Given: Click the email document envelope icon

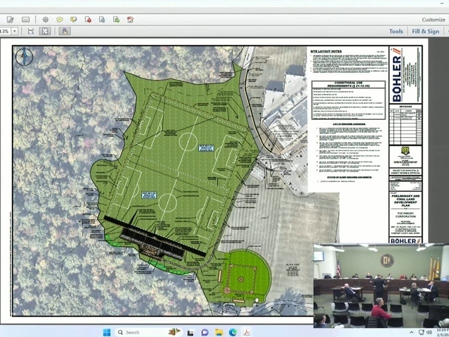Looking at the screenshot, I should pos(25,19).
